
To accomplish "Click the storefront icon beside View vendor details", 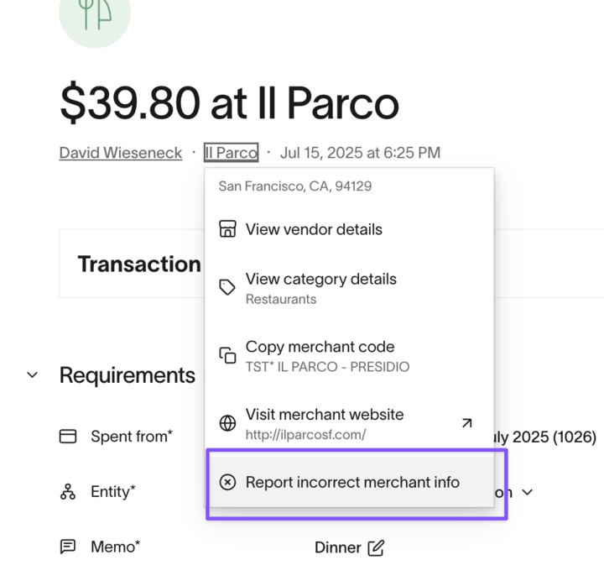I will coord(227,229).
